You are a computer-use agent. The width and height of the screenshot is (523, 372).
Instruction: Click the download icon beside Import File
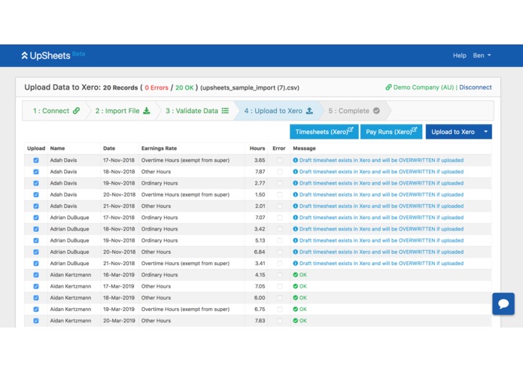[x=147, y=111]
